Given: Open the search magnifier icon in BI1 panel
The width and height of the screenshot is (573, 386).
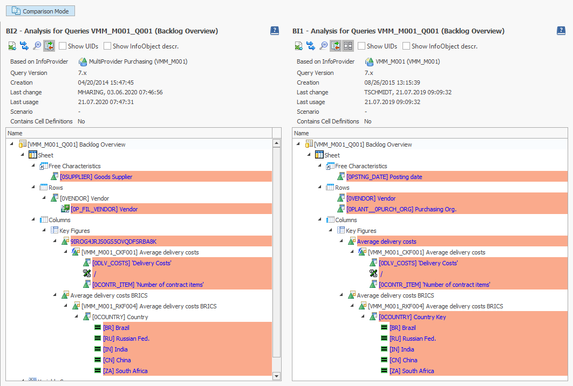Looking at the screenshot, I should point(323,46).
